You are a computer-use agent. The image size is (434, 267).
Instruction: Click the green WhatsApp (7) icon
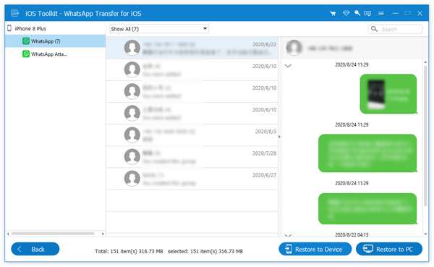click(26, 41)
